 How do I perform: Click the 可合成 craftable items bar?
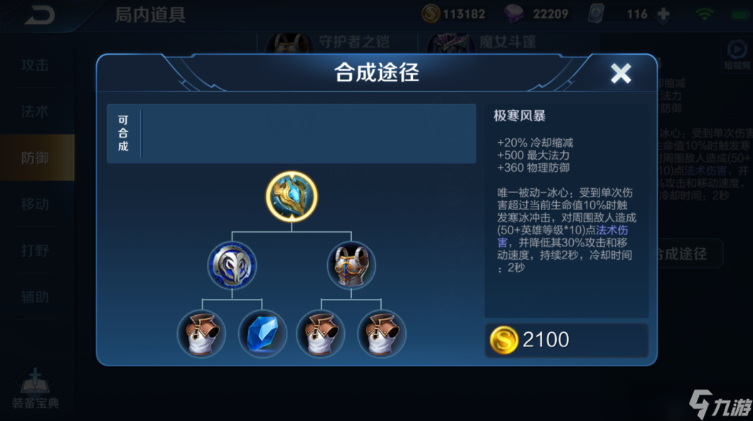click(292, 133)
